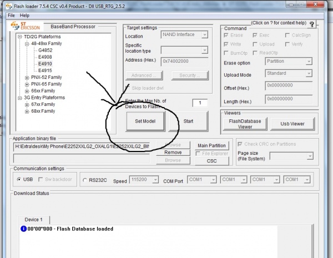
Task: Click the Security button
Action: coord(190,75)
